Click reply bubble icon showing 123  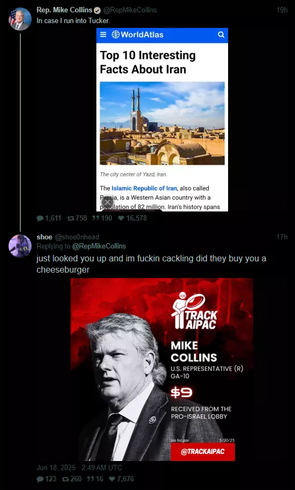(x=40, y=479)
